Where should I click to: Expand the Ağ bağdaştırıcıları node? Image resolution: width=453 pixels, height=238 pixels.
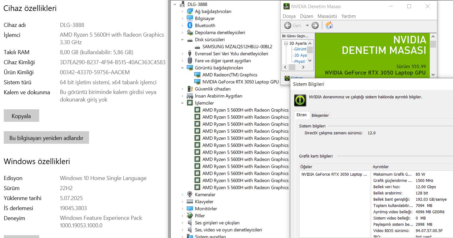(x=182, y=11)
